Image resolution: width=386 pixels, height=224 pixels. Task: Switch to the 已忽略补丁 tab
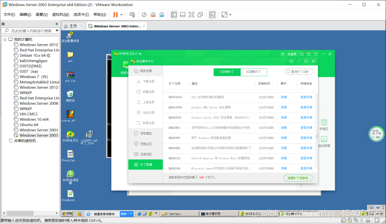[254, 72]
